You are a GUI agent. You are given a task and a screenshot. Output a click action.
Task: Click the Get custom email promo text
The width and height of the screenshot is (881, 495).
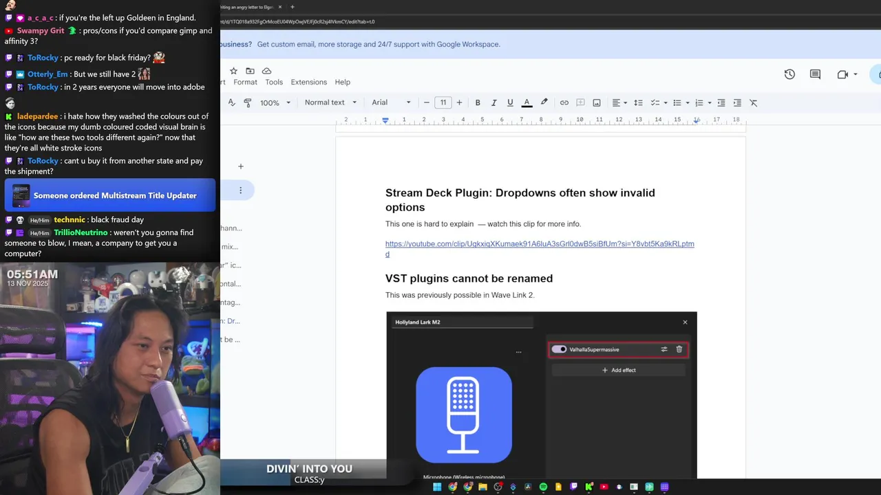coord(379,44)
